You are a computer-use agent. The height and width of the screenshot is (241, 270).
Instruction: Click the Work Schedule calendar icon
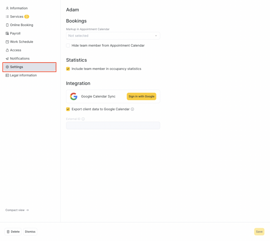coord(7,42)
